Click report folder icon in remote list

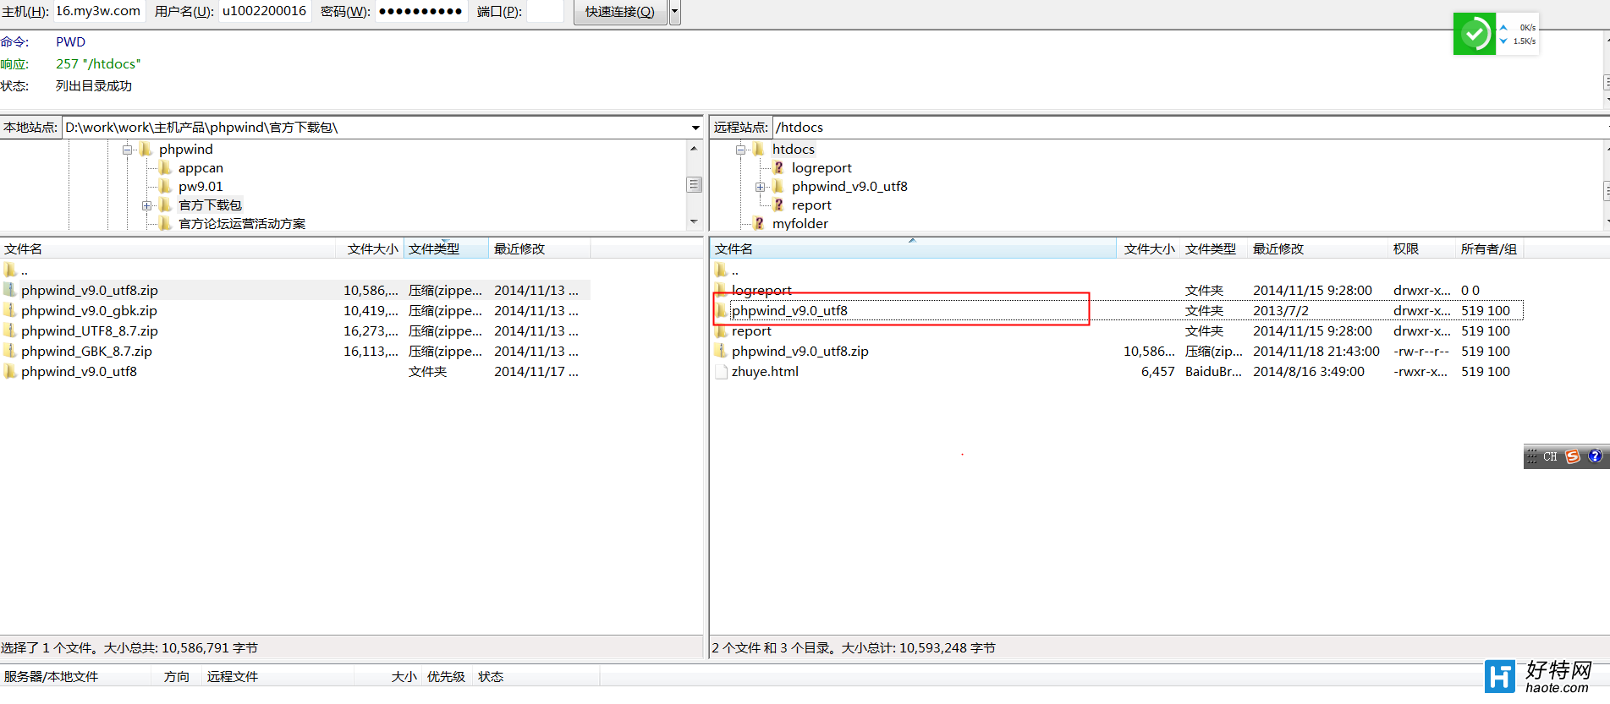[721, 330]
